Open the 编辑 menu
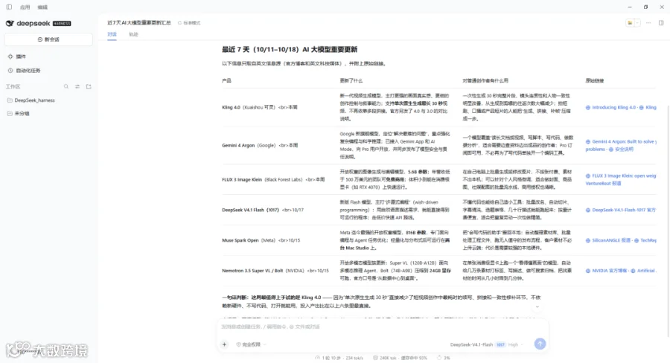This screenshot has width=670, height=363. [x=42, y=7]
